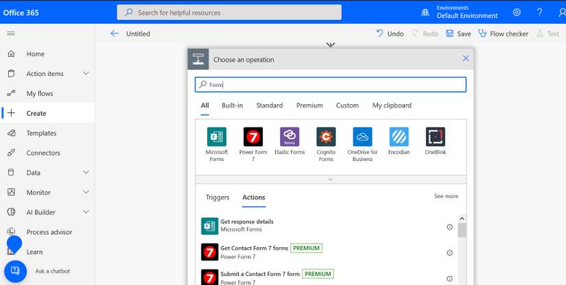Open the Premium connectors tab
Image resolution: width=566 pixels, height=285 pixels.
pos(309,106)
